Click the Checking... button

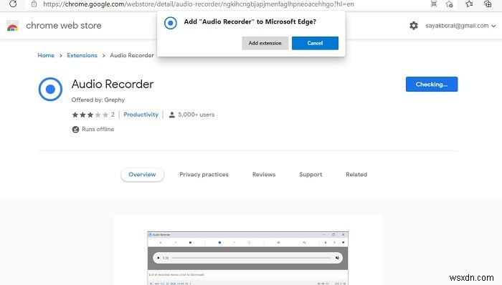(432, 84)
